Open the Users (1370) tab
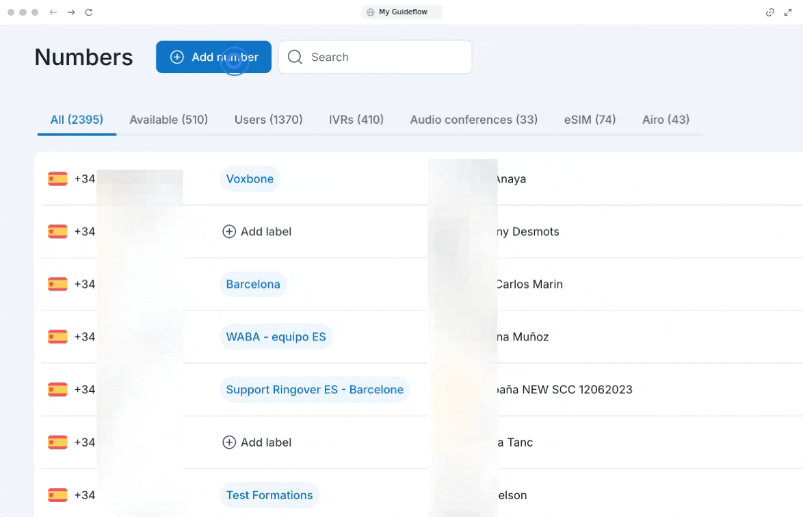This screenshot has width=803, height=517. click(x=268, y=120)
